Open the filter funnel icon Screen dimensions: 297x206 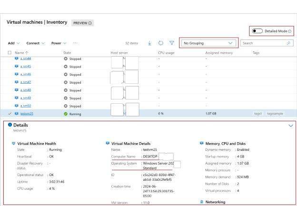171,43
